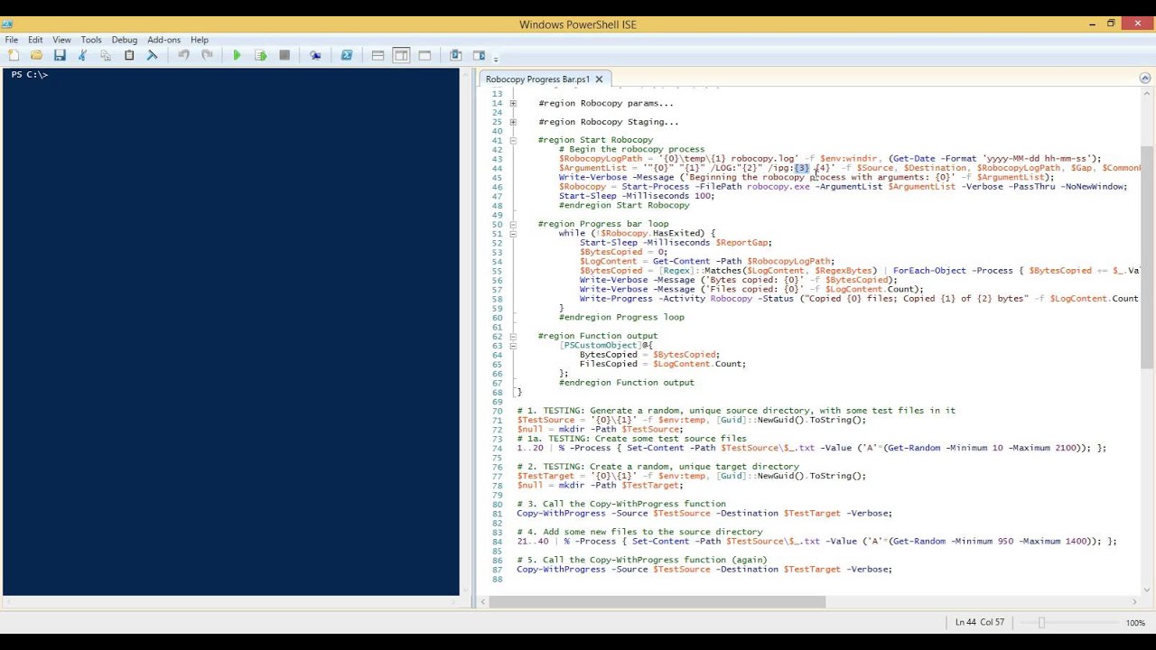Run the script with the green play icon
Screen dimensions: 1156x650
(237, 55)
